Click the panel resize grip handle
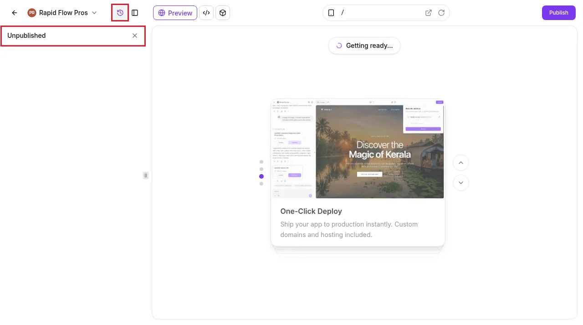The width and height of the screenshot is (583, 325). click(146, 175)
